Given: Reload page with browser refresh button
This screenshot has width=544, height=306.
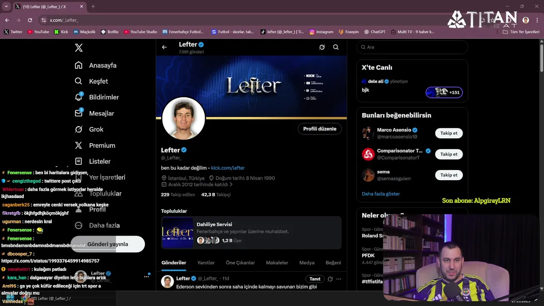Looking at the screenshot, I should [x=30, y=20].
